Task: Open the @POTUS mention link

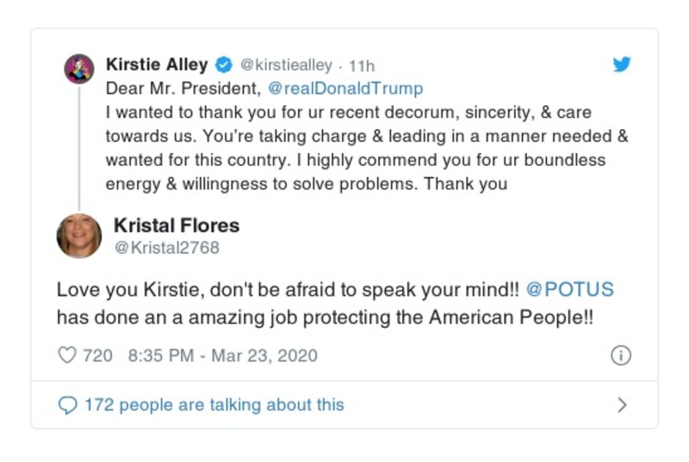Action: (570, 290)
